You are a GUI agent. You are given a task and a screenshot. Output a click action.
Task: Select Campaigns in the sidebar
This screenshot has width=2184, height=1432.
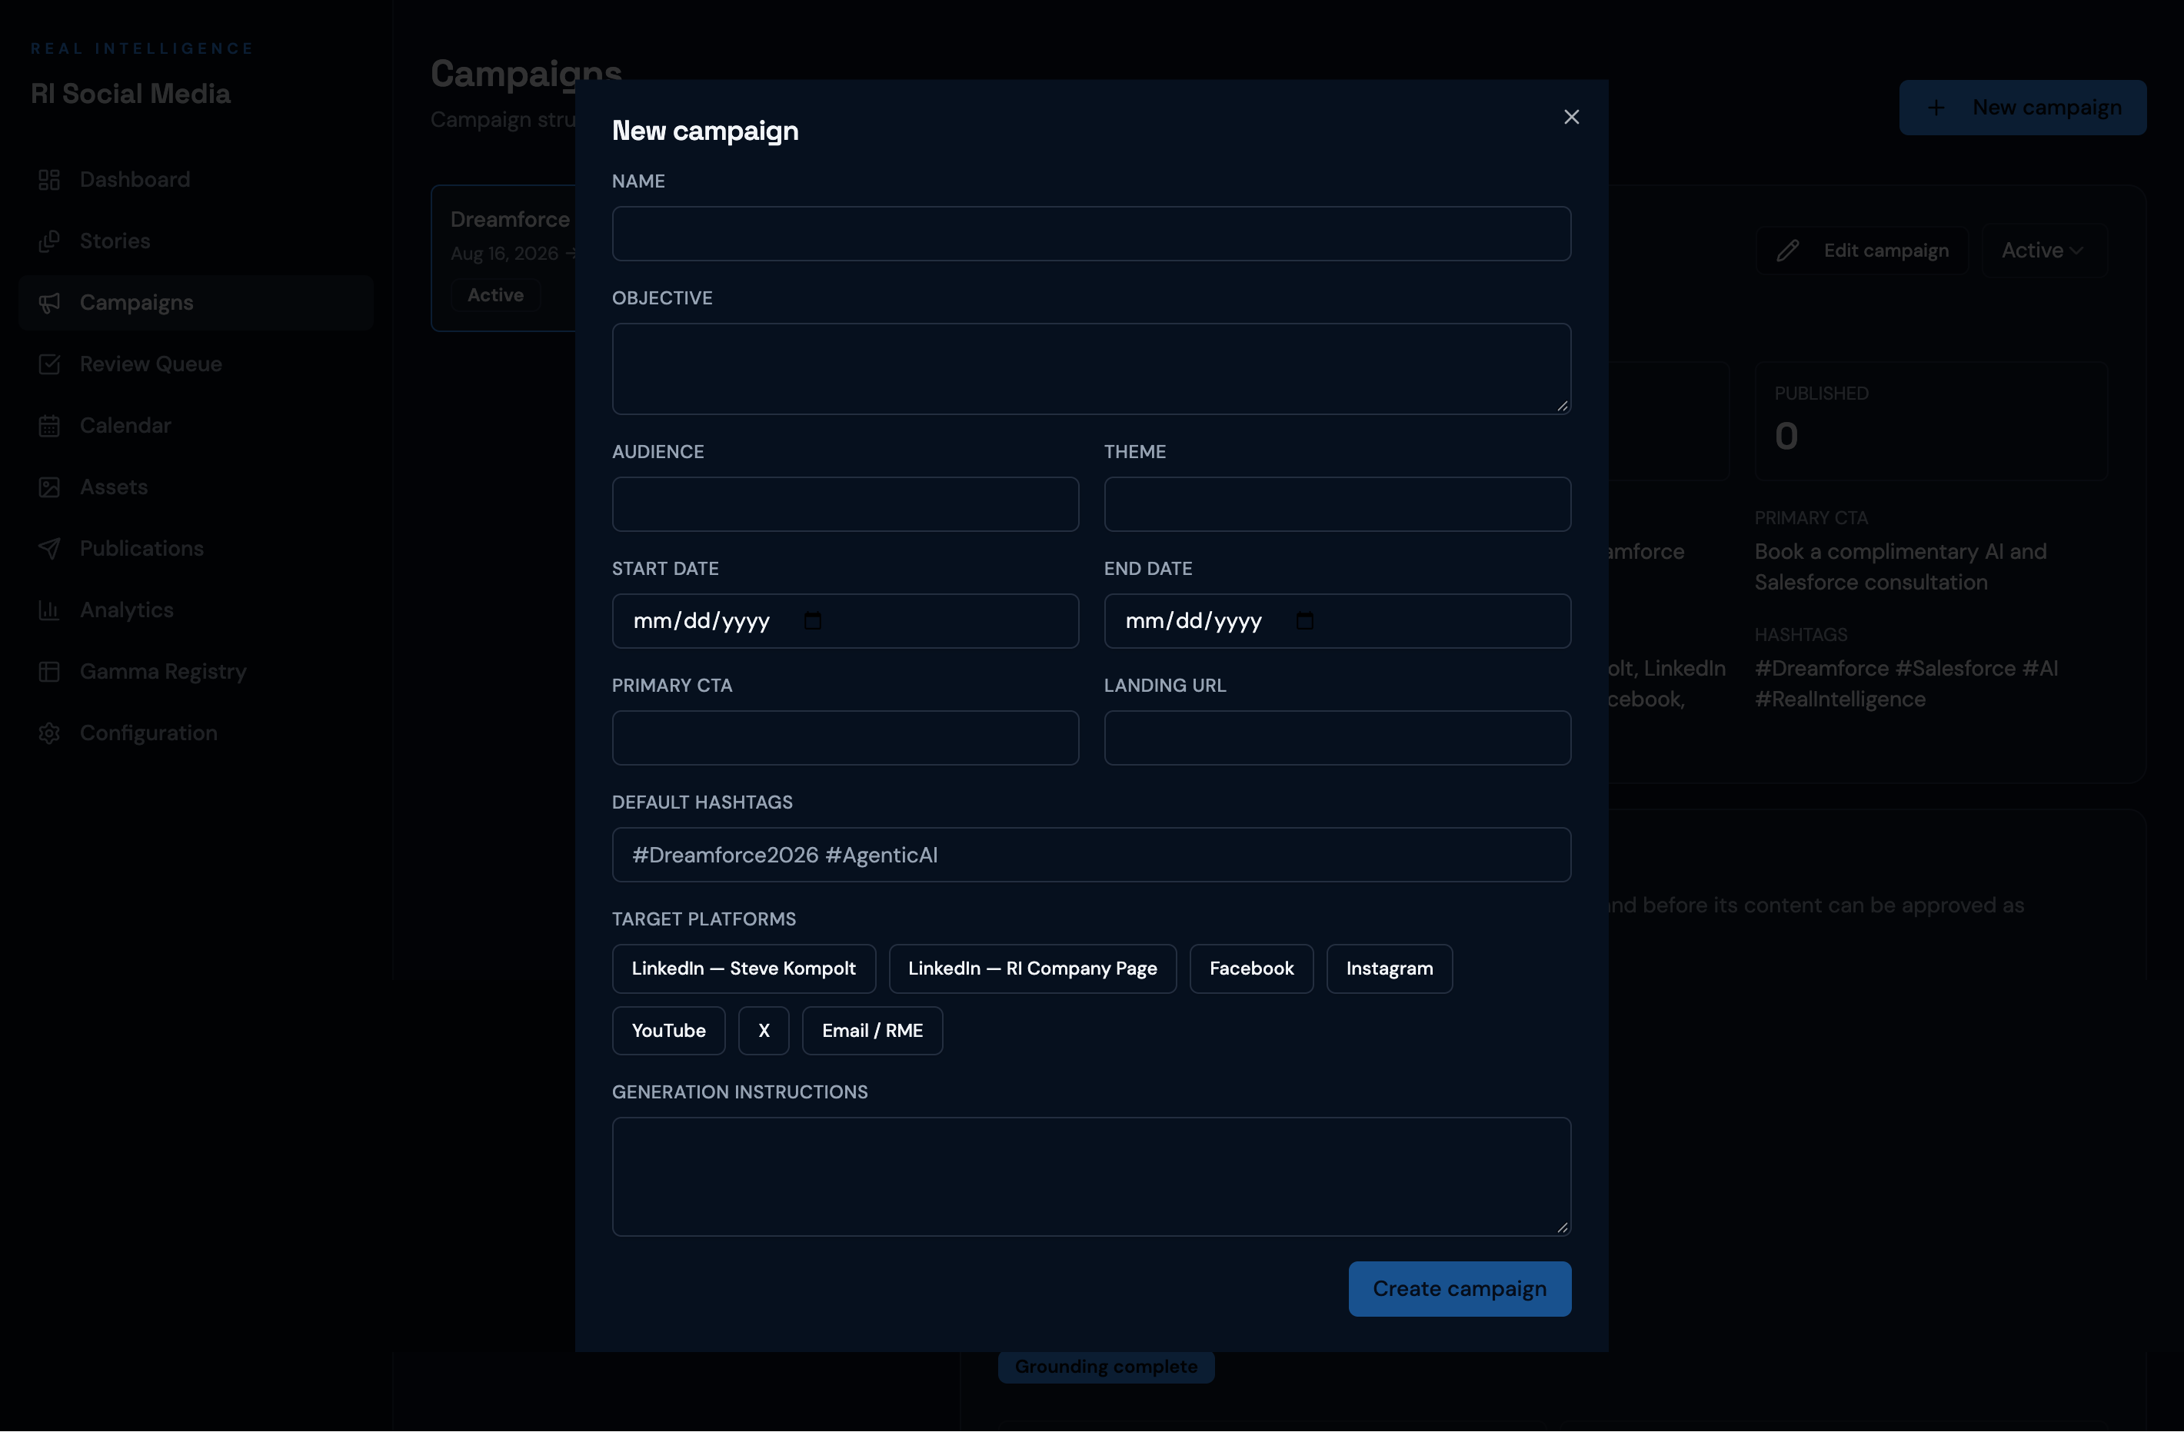[x=195, y=303]
